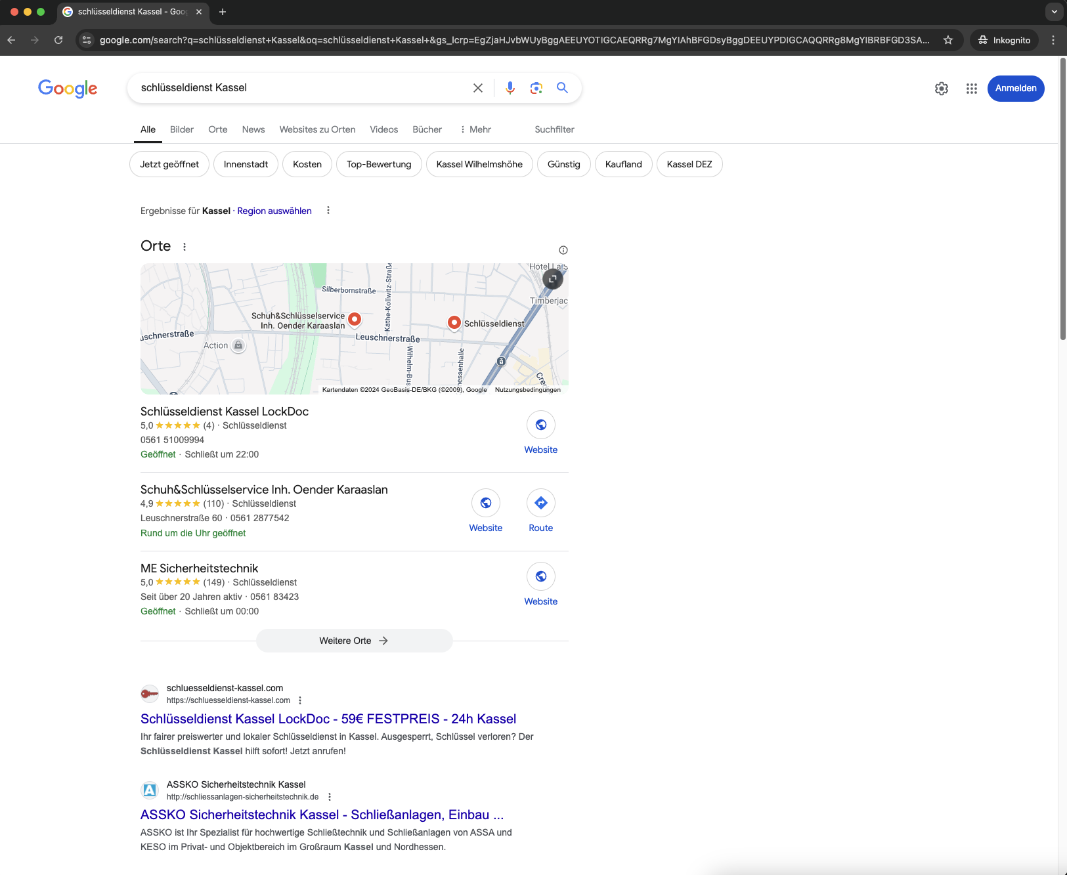The image size is (1067, 875).
Task: Click Weitere Orte button
Action: click(354, 641)
